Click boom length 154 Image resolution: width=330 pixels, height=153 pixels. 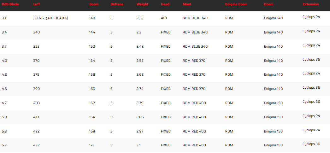click(x=92, y=61)
